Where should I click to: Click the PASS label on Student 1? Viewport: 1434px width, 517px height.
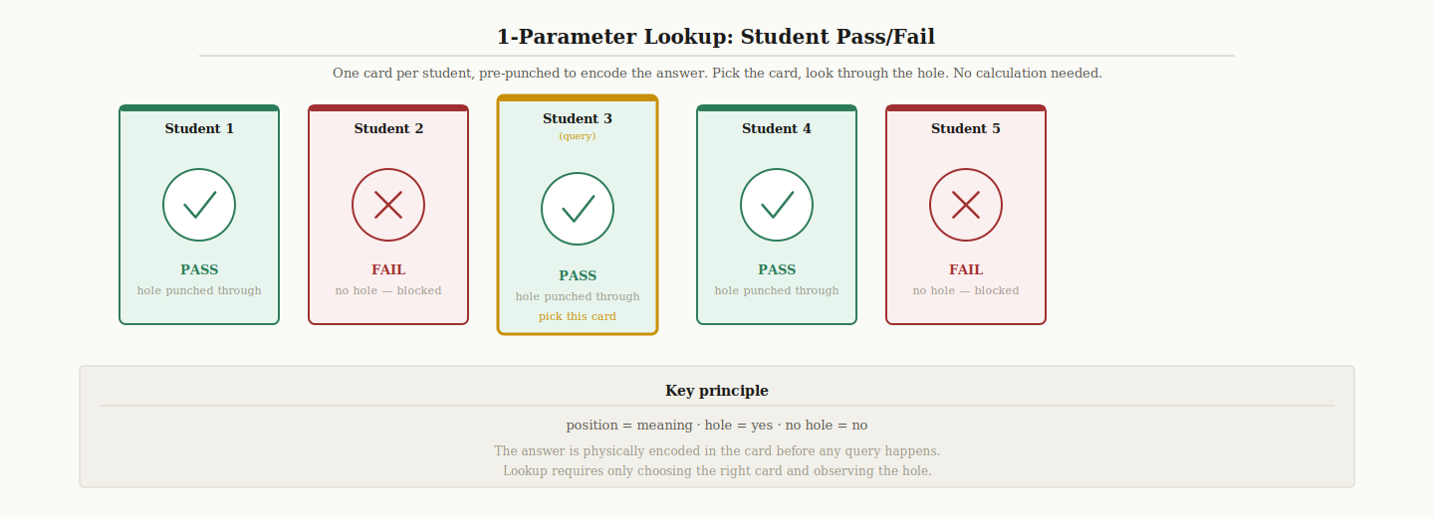pyautogui.click(x=199, y=269)
